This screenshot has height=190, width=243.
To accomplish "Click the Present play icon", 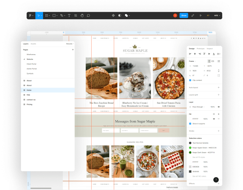I will pos(200,15).
